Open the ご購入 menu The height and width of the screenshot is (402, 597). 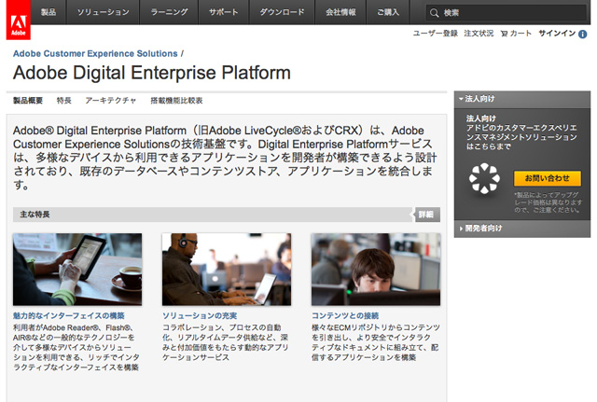click(388, 12)
